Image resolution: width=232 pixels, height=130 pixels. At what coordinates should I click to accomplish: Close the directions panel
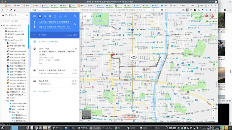(x=75, y=16)
